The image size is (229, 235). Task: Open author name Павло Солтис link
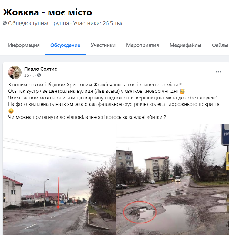click(40, 69)
